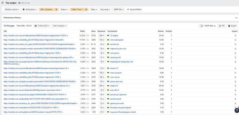
Task: Sort by the Volume column header
Action: tap(161, 31)
